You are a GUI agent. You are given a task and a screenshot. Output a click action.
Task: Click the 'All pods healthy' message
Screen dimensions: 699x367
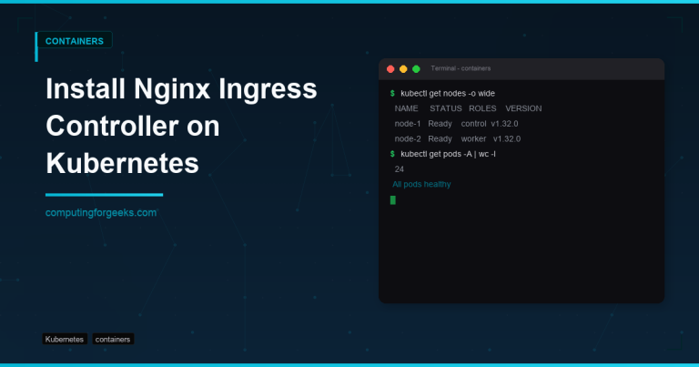pos(421,184)
